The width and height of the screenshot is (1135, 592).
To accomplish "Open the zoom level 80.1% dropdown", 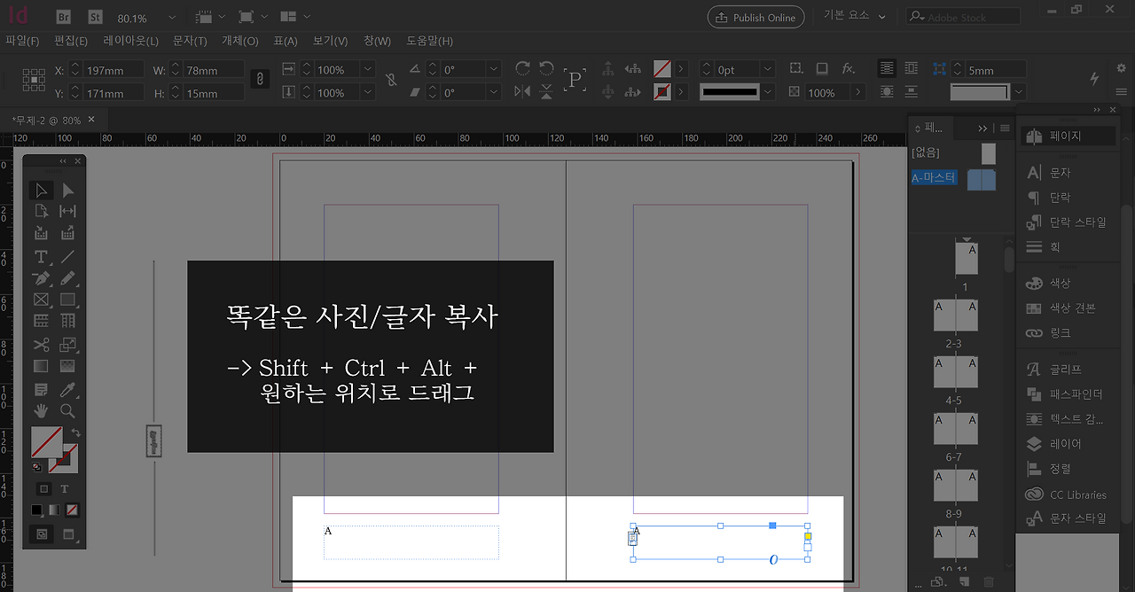I will (171, 18).
